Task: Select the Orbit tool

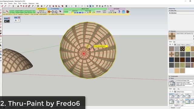Action: tap(42, 6)
